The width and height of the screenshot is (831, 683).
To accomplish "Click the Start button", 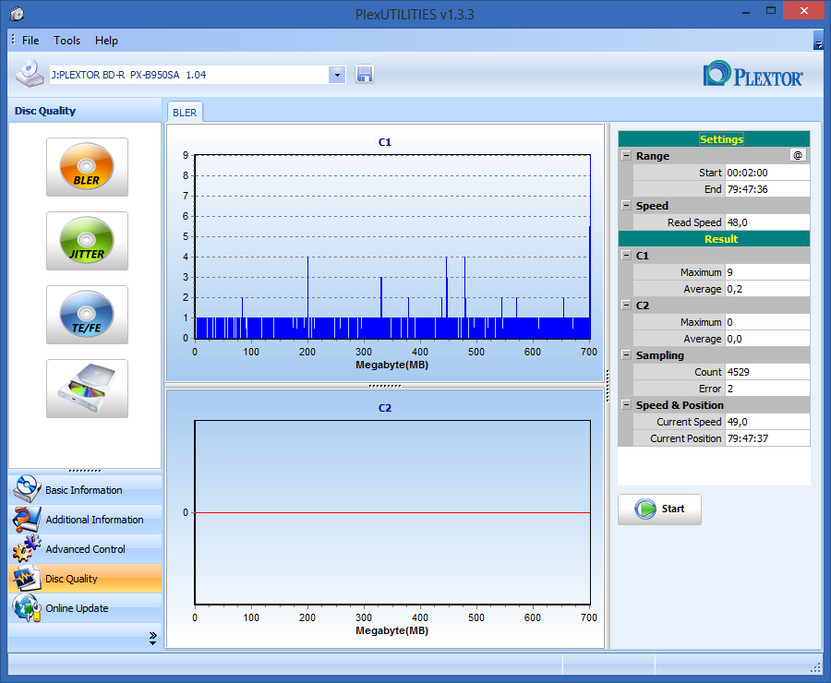I will pos(659,509).
